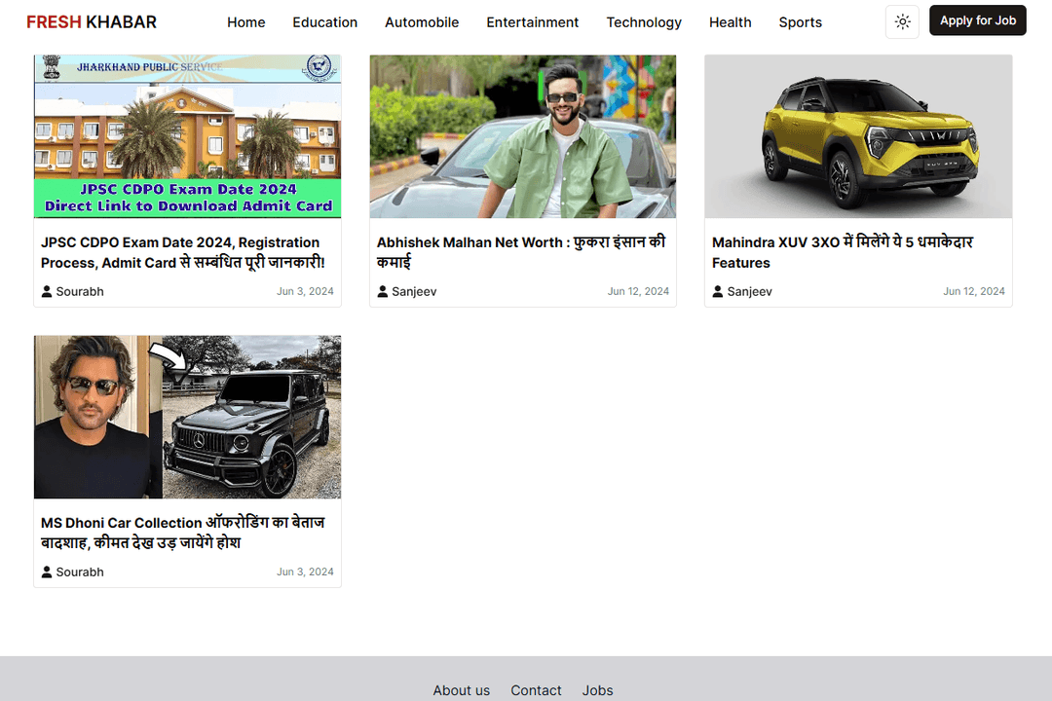Click author icon beside Sourabh on MS Dhoni card
Screen dimensions: 1052x701
click(x=47, y=572)
